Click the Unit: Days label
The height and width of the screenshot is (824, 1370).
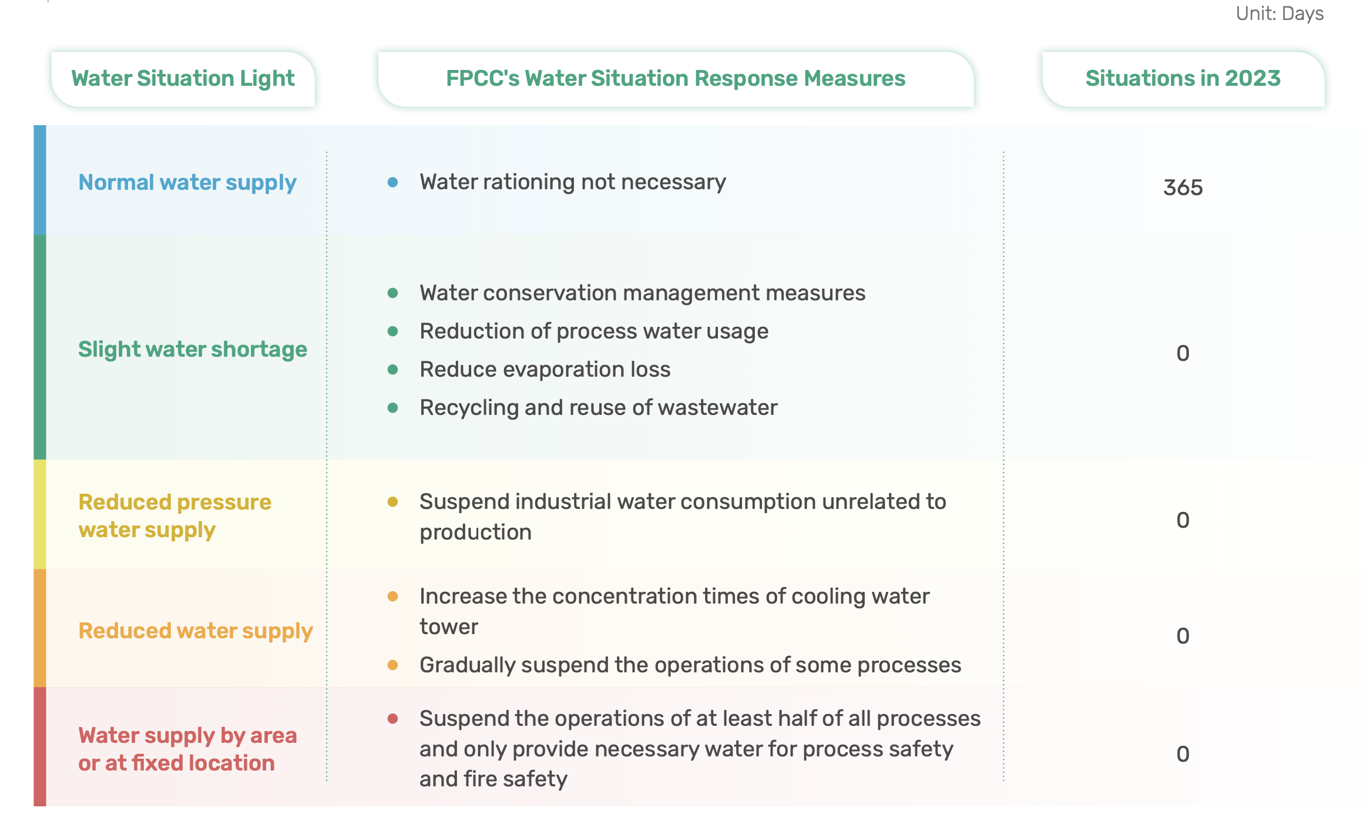pyautogui.click(x=1280, y=14)
